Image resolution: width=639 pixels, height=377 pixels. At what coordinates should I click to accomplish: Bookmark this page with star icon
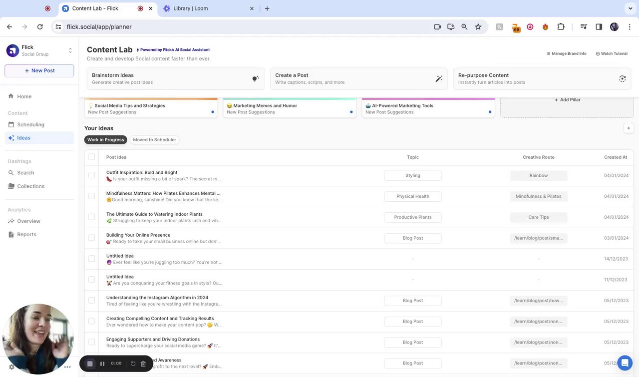coord(478,27)
